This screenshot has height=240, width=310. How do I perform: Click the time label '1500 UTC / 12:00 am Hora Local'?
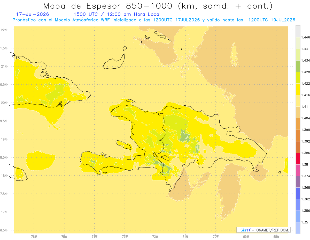(117, 14)
